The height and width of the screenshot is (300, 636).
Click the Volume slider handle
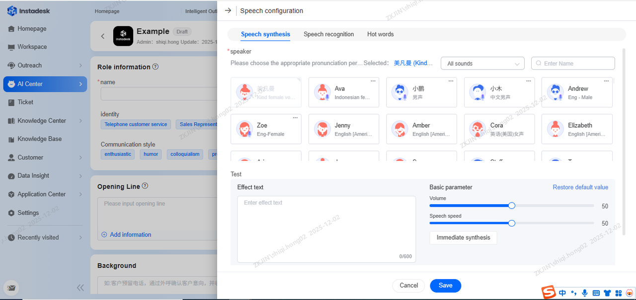click(x=512, y=206)
